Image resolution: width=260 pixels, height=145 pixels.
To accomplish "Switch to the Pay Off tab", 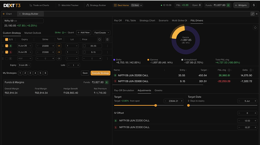I will click(118, 21).
